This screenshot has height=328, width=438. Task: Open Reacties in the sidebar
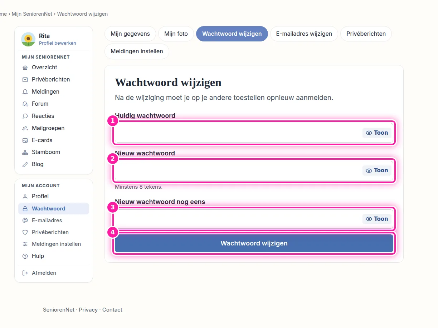[x=54, y=116]
